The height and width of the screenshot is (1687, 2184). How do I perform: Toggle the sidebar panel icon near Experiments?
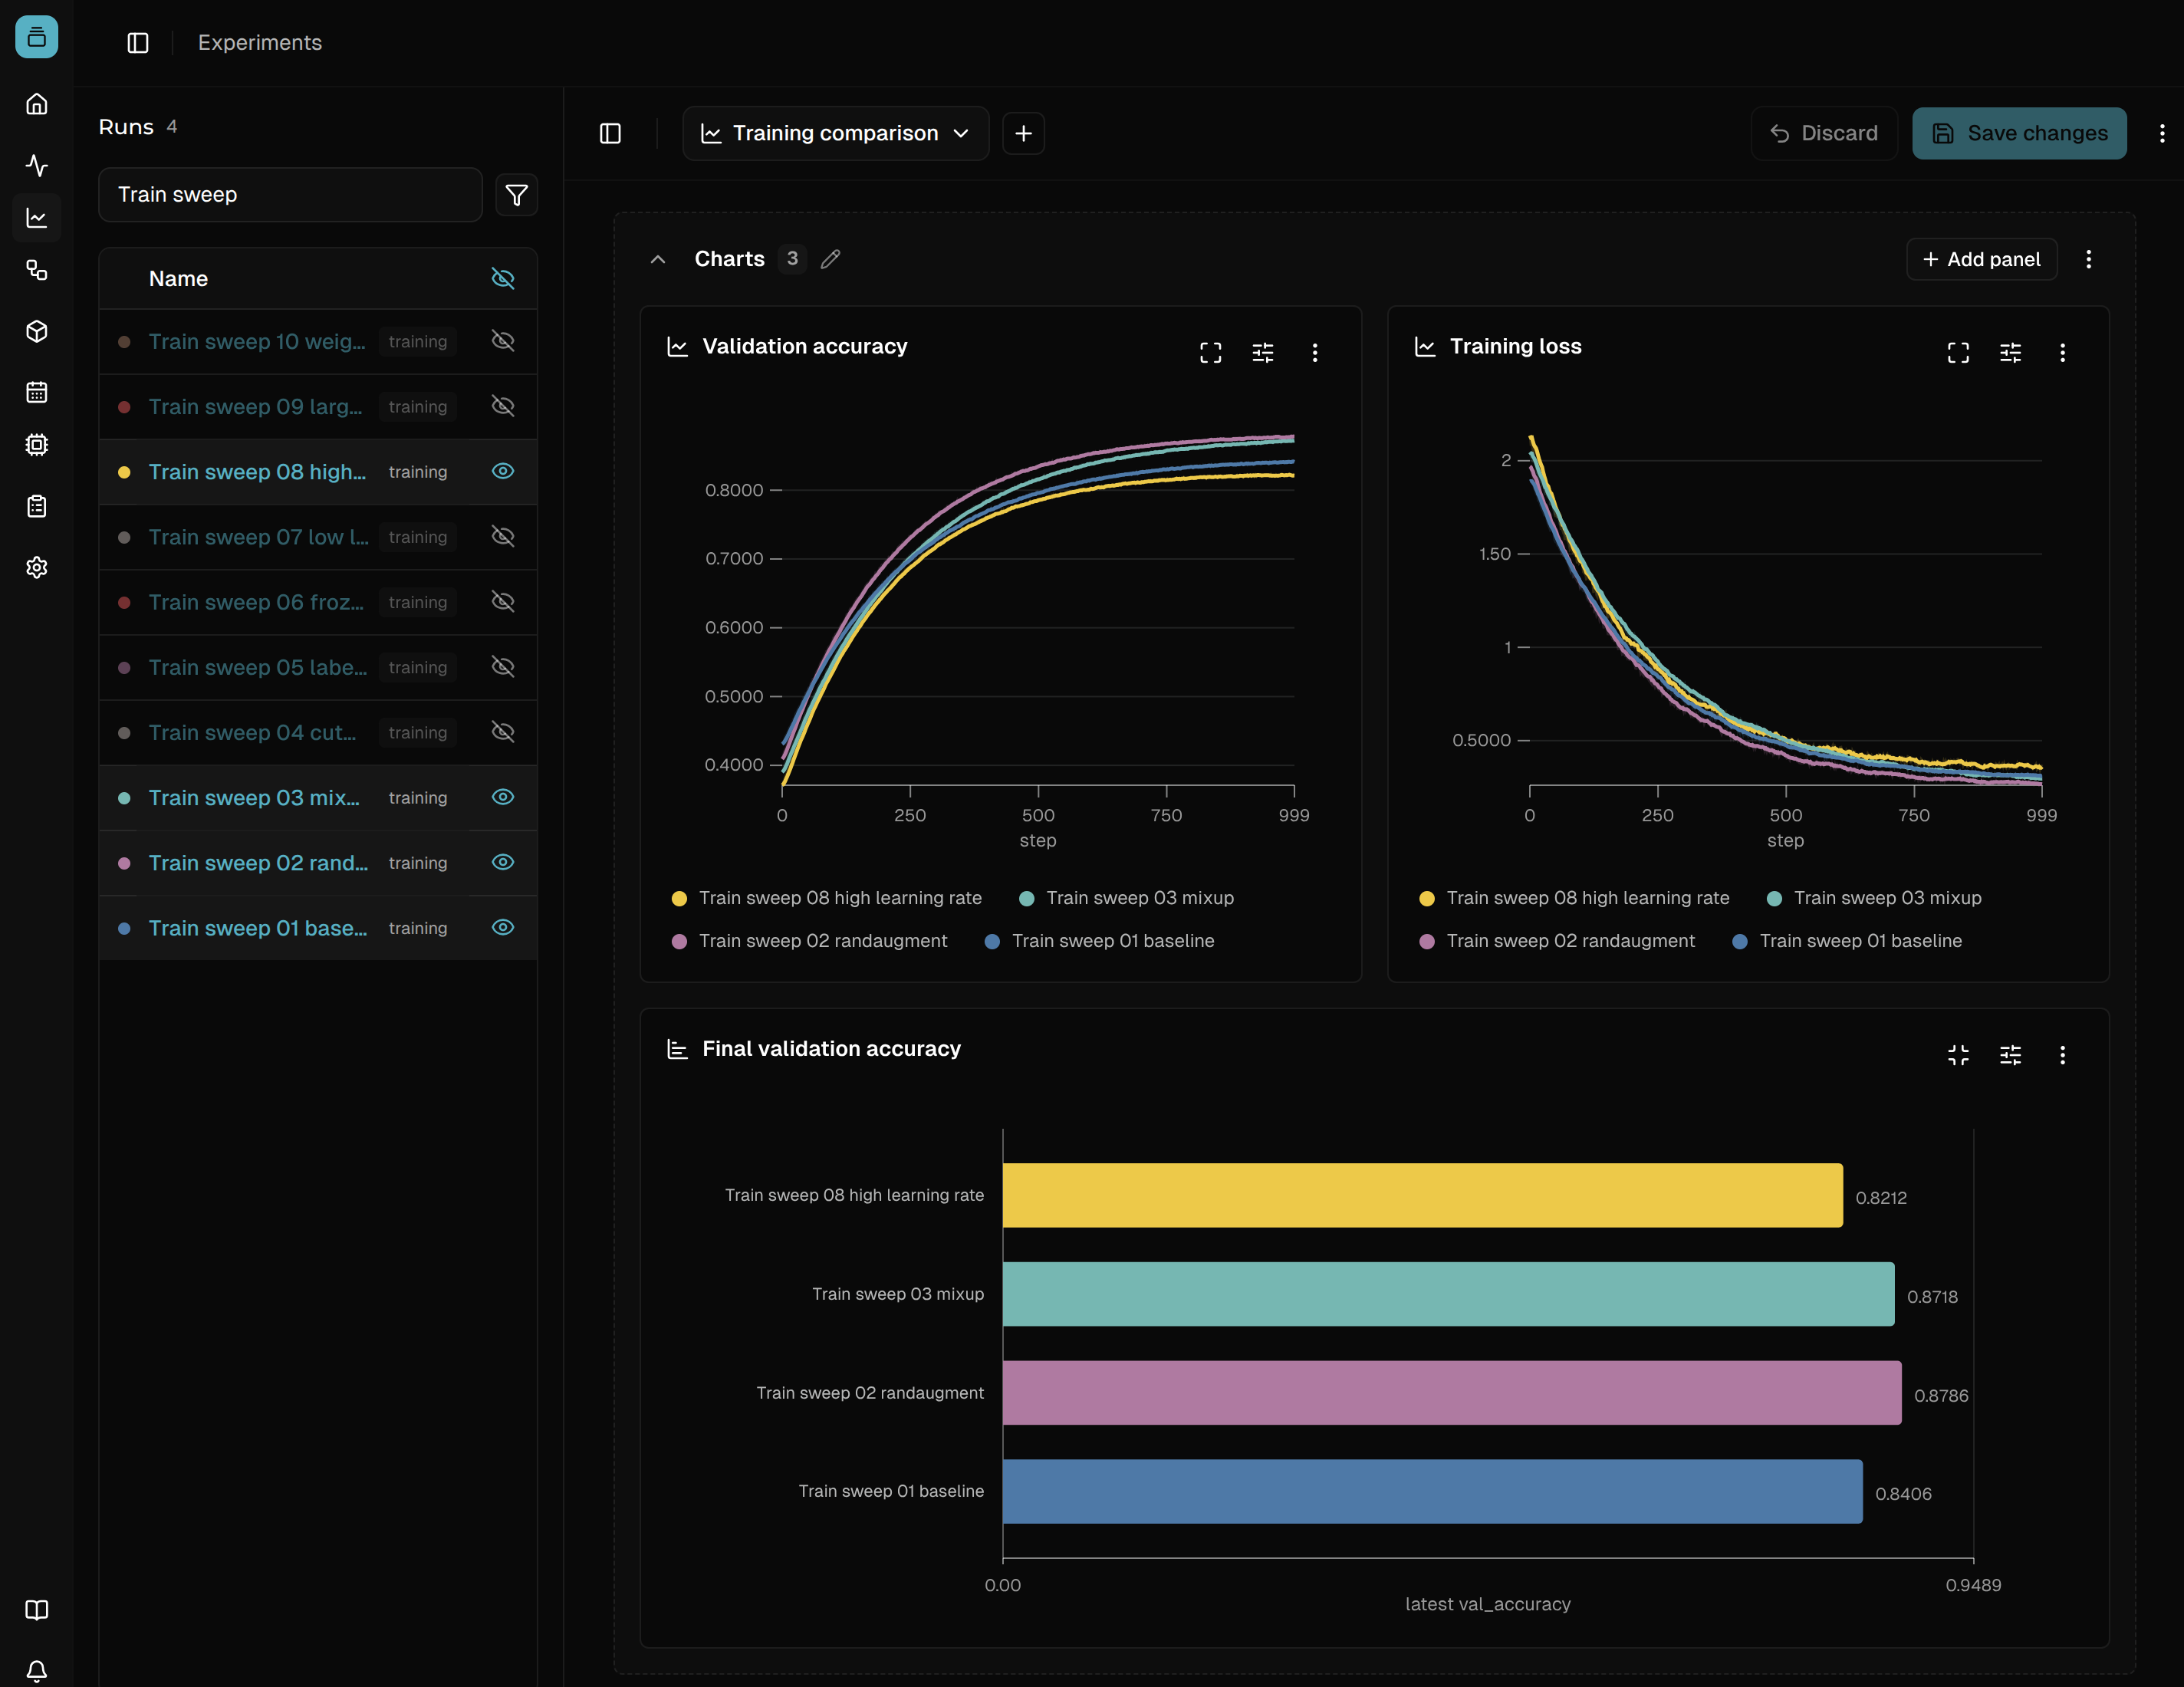[138, 43]
